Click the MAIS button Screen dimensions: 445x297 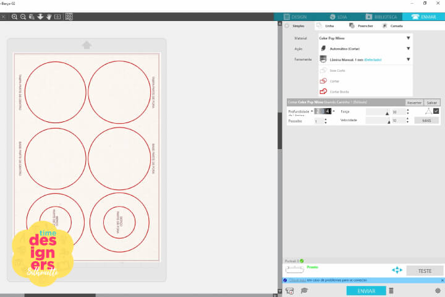point(426,121)
